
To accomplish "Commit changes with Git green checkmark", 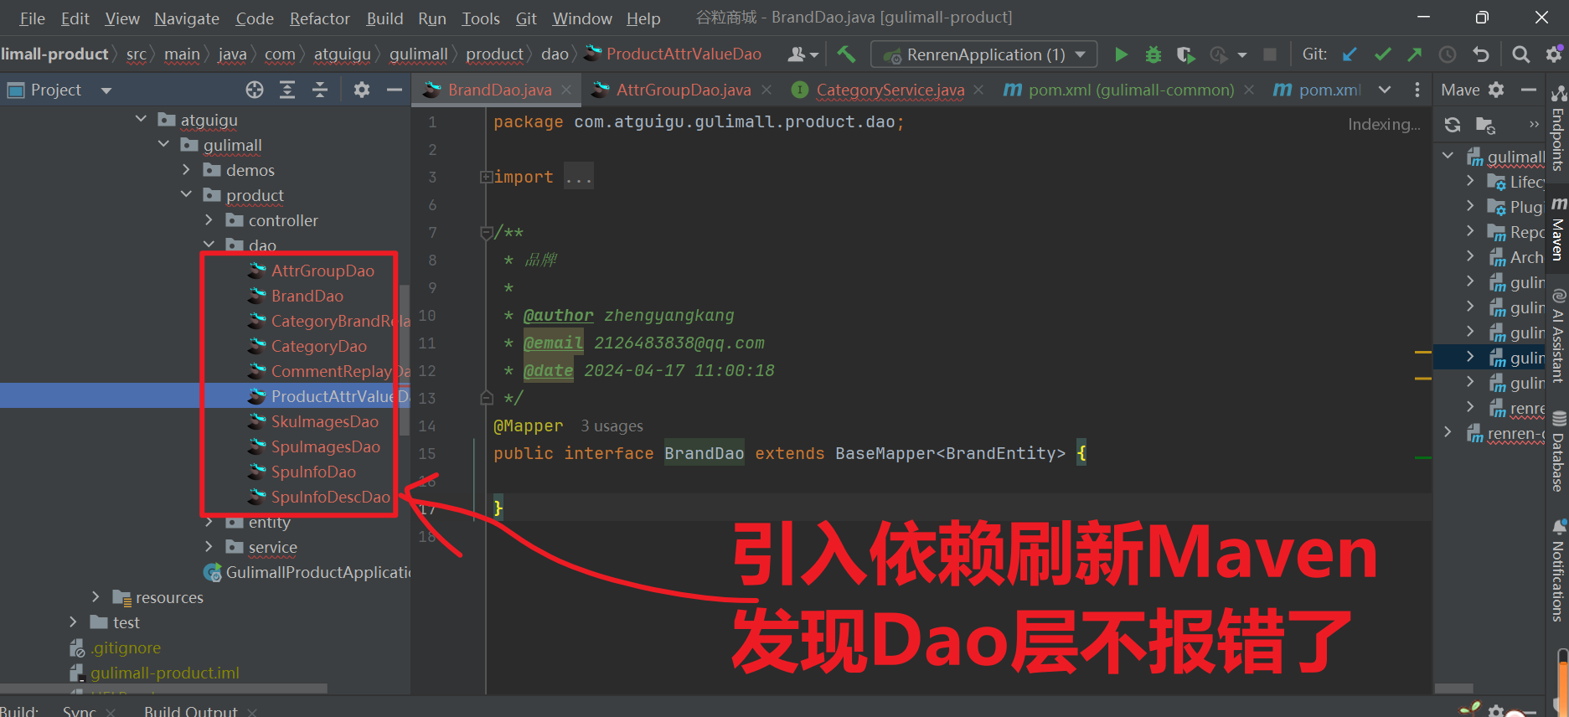I will [x=1383, y=54].
